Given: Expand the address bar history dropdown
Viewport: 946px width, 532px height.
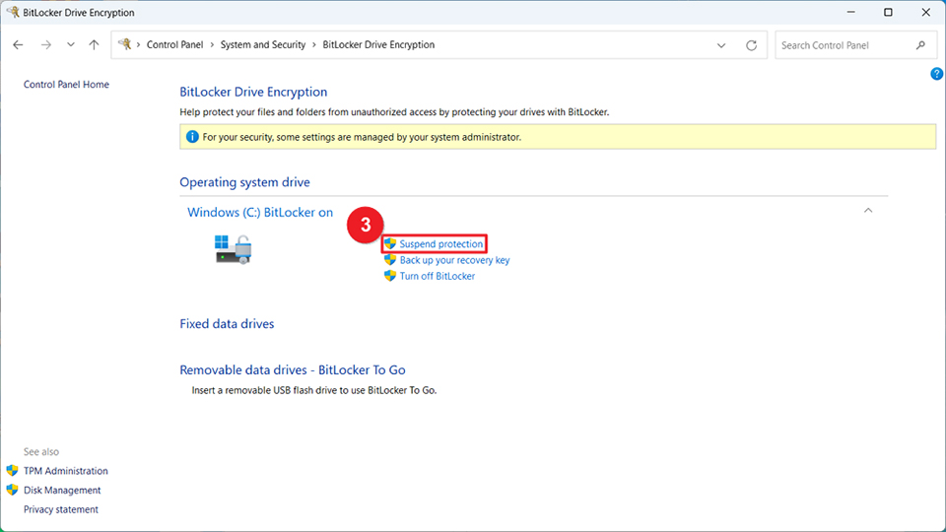Looking at the screenshot, I should [x=722, y=45].
